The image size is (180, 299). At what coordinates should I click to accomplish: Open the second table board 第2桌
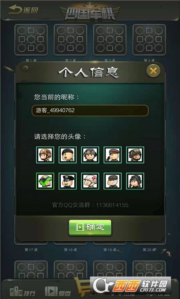point(70,40)
